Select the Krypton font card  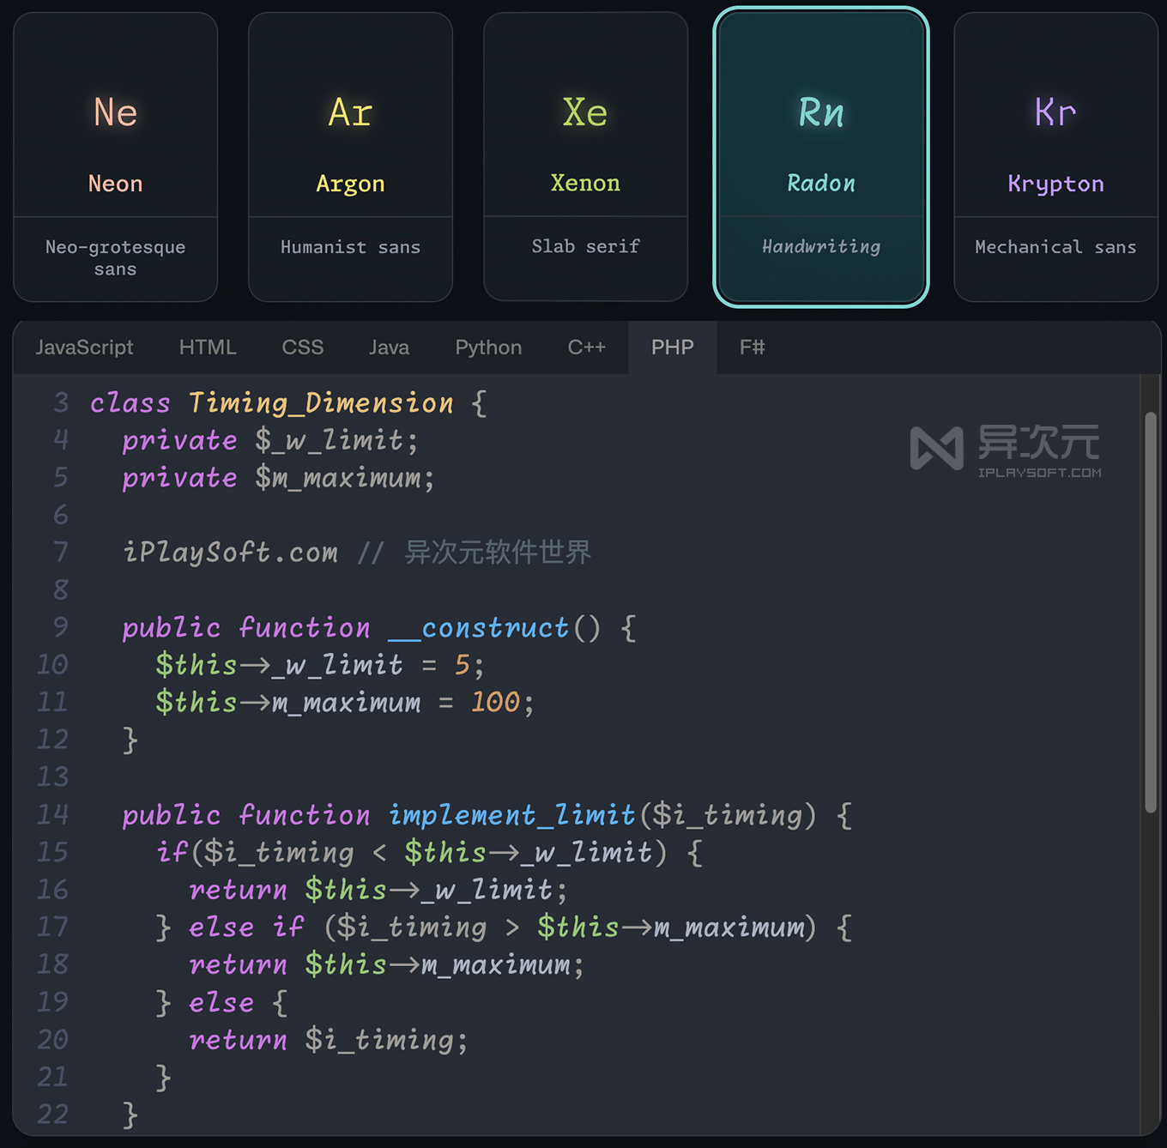coord(1055,154)
